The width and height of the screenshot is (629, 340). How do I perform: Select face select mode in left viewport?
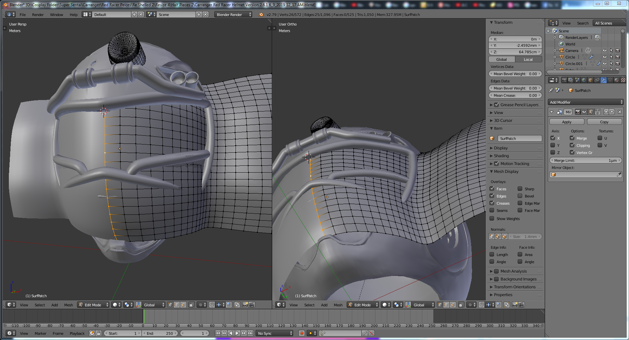click(183, 305)
